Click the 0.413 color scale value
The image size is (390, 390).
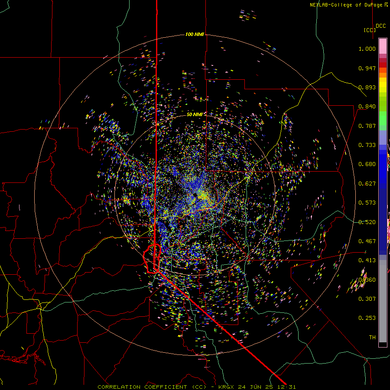[x=367, y=260]
